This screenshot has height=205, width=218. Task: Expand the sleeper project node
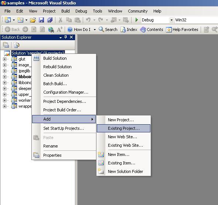click(x=4, y=88)
